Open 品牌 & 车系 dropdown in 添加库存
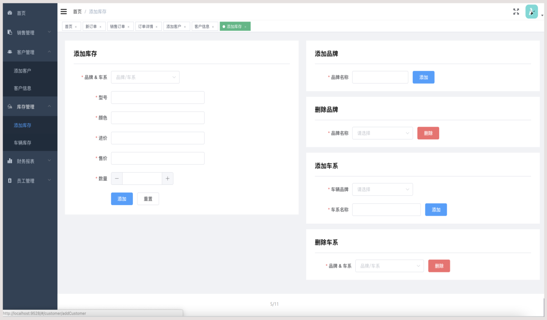 [145, 77]
